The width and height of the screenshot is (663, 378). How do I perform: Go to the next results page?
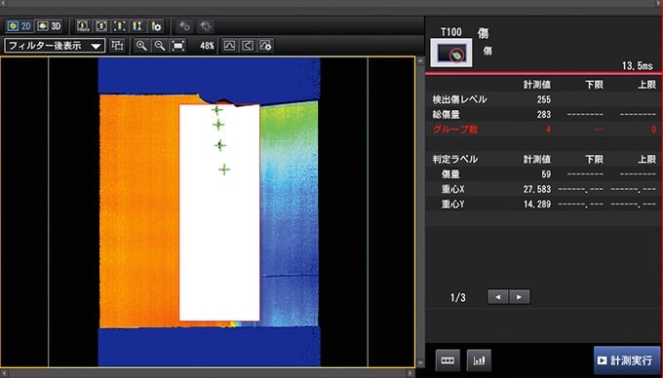[x=520, y=297]
